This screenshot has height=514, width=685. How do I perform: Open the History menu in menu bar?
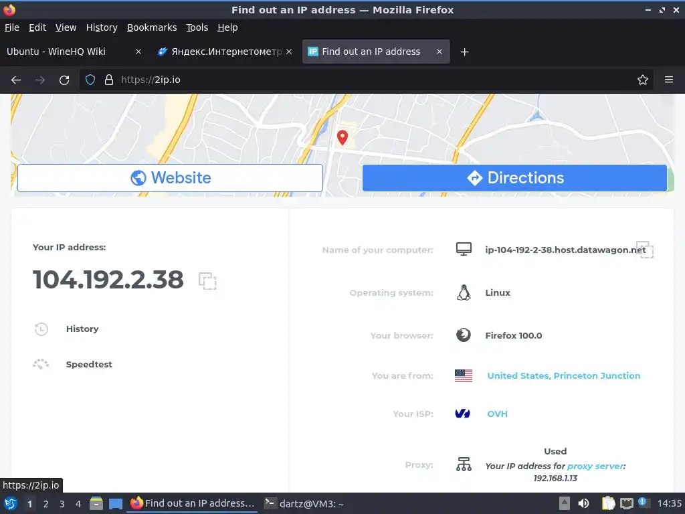(102, 27)
